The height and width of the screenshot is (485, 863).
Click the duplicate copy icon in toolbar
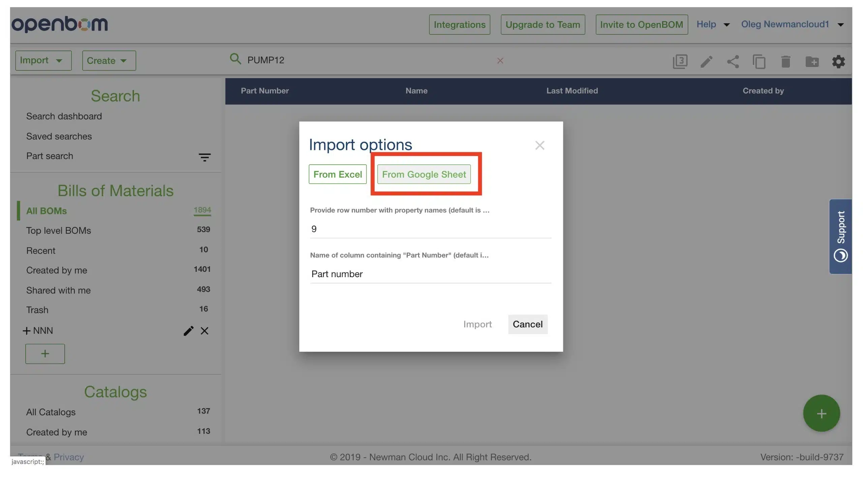coord(759,61)
